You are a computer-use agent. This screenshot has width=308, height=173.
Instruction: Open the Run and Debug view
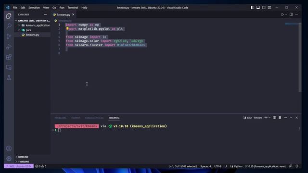9,47
